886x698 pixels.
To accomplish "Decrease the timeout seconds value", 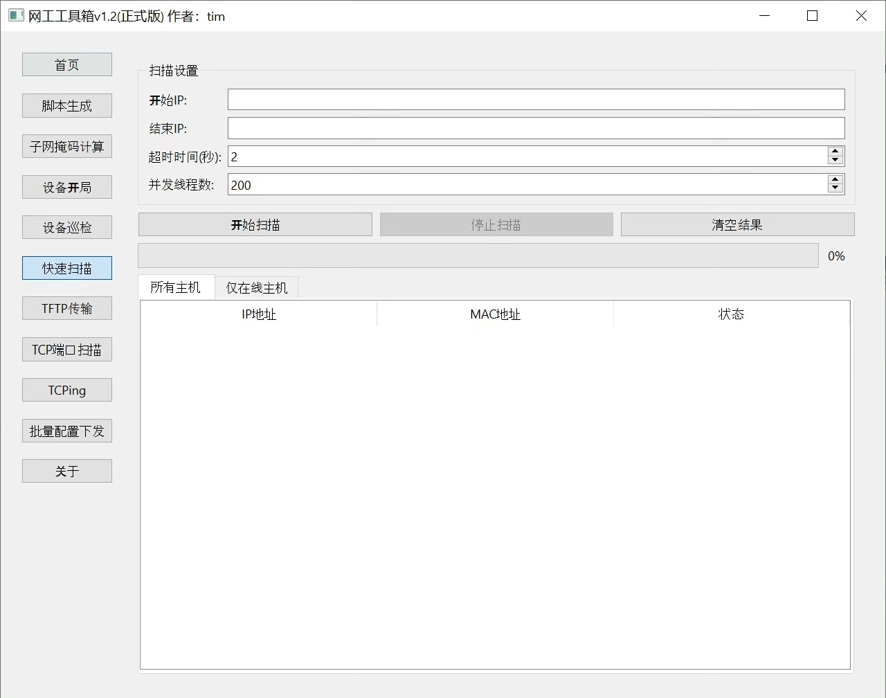I will pos(835,161).
